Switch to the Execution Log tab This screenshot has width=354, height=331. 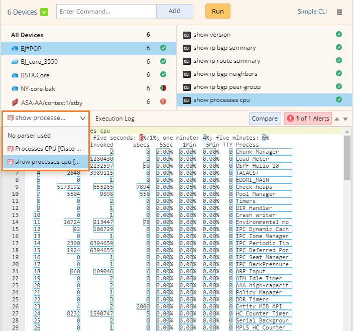[115, 119]
